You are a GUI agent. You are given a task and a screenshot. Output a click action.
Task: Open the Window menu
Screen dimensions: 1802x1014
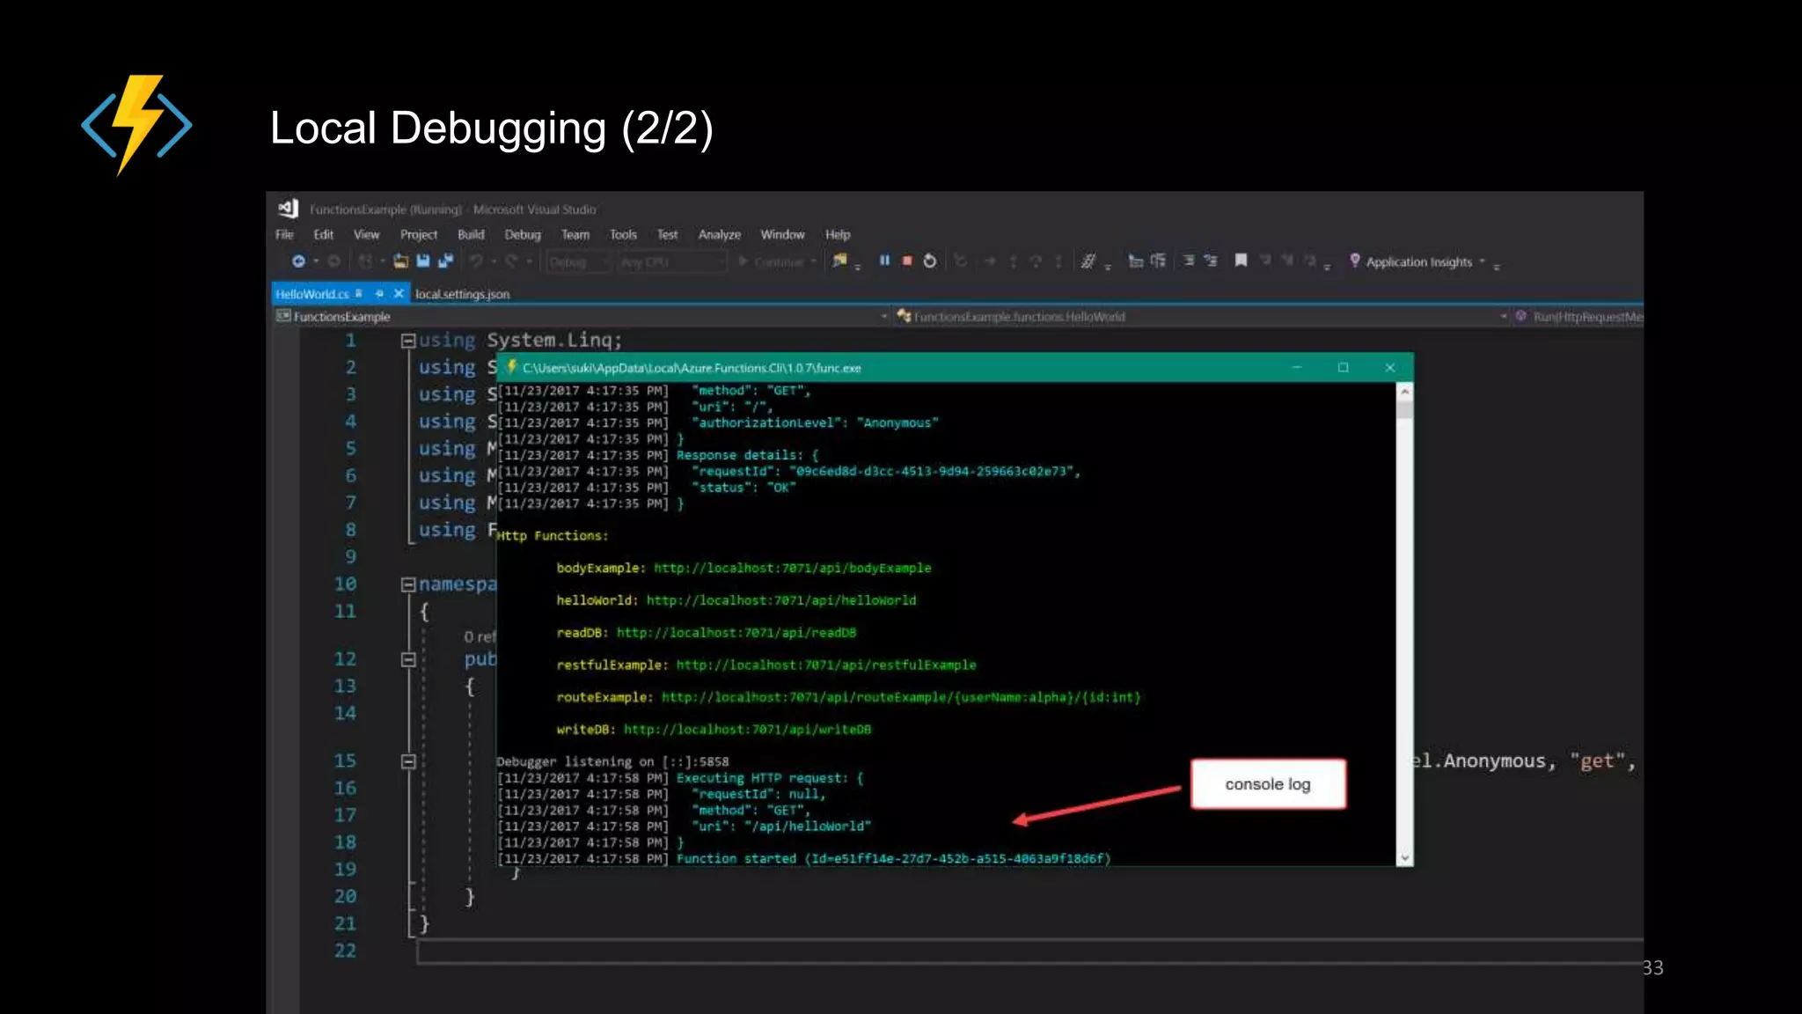click(782, 235)
